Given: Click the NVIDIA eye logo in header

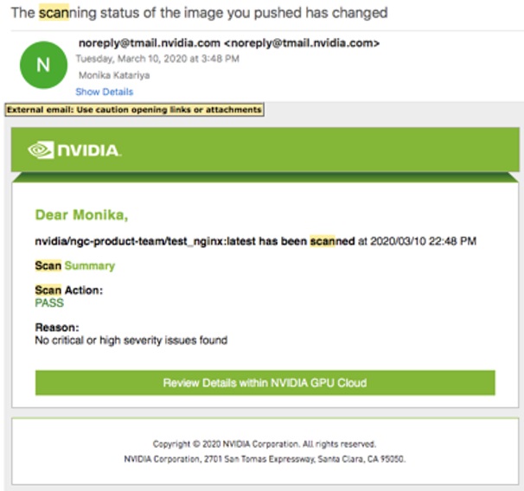Looking at the screenshot, I should point(41,150).
